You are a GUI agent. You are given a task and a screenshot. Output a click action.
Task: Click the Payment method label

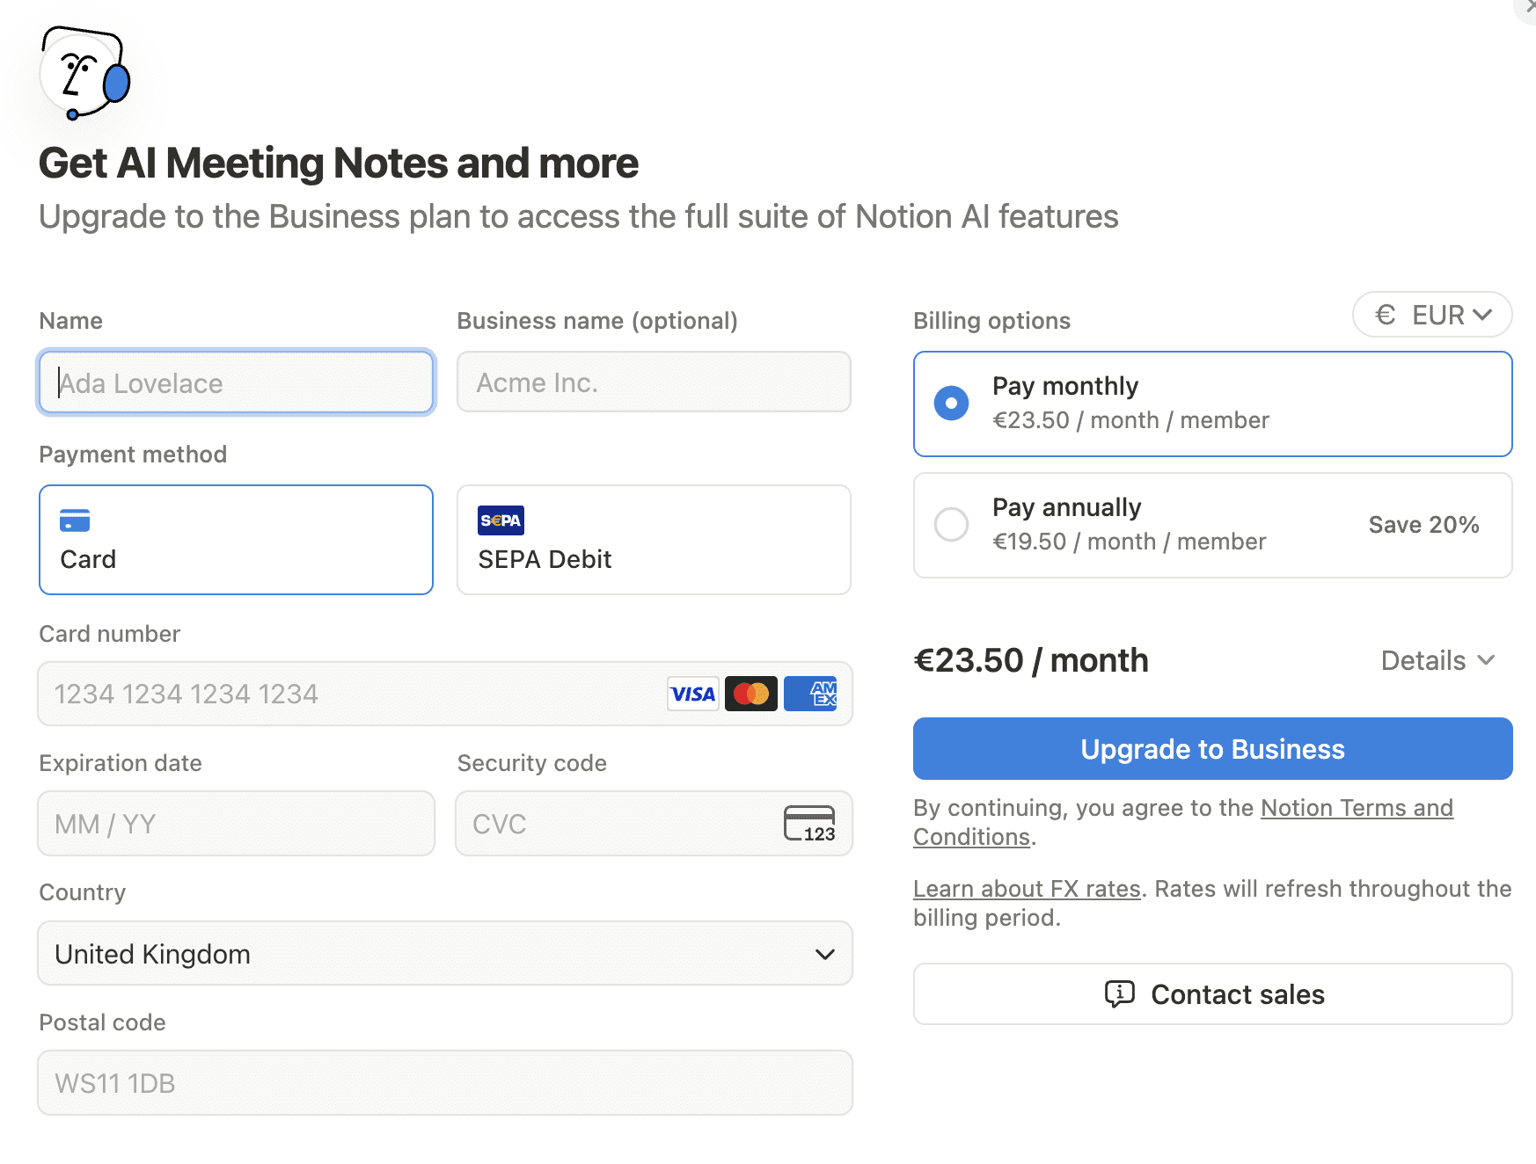pos(133,455)
